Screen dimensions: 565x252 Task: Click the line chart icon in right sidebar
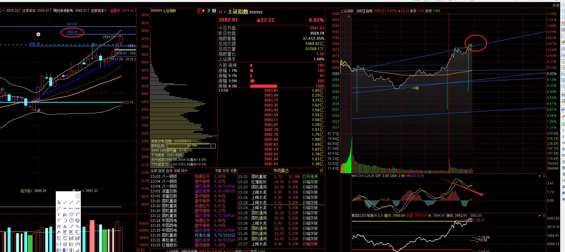563,36
